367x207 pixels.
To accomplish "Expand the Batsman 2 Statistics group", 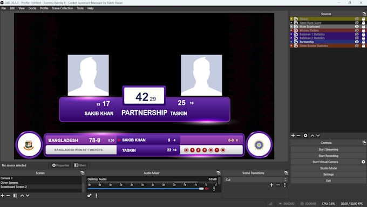I will (x=291, y=38).
